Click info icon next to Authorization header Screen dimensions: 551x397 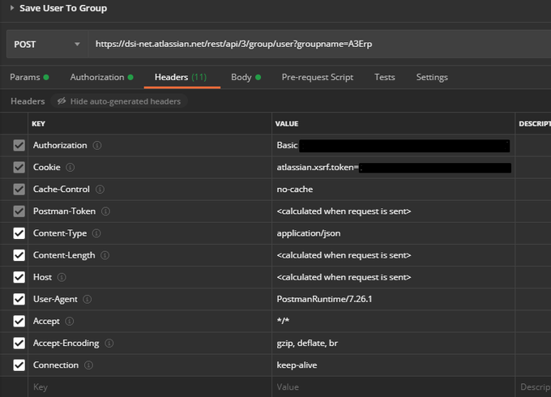[97, 146]
